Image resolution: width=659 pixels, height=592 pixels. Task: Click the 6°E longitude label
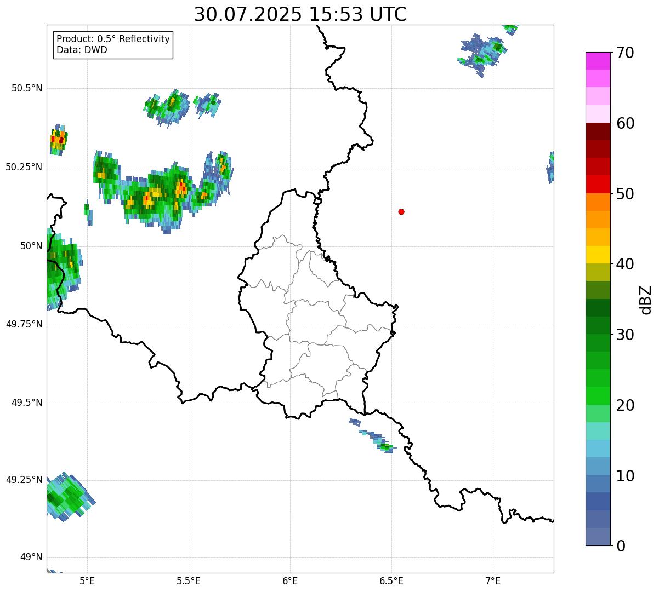tap(290, 580)
